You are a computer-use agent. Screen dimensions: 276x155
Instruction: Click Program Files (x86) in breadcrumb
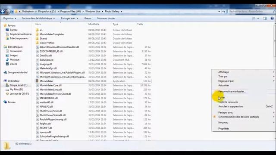coord(70,12)
